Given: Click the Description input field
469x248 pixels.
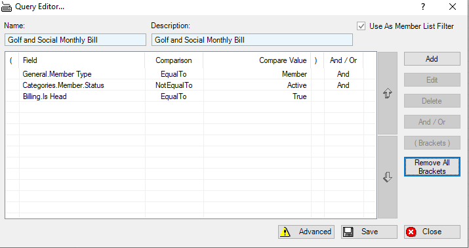Looking at the screenshot, I should coord(252,40).
